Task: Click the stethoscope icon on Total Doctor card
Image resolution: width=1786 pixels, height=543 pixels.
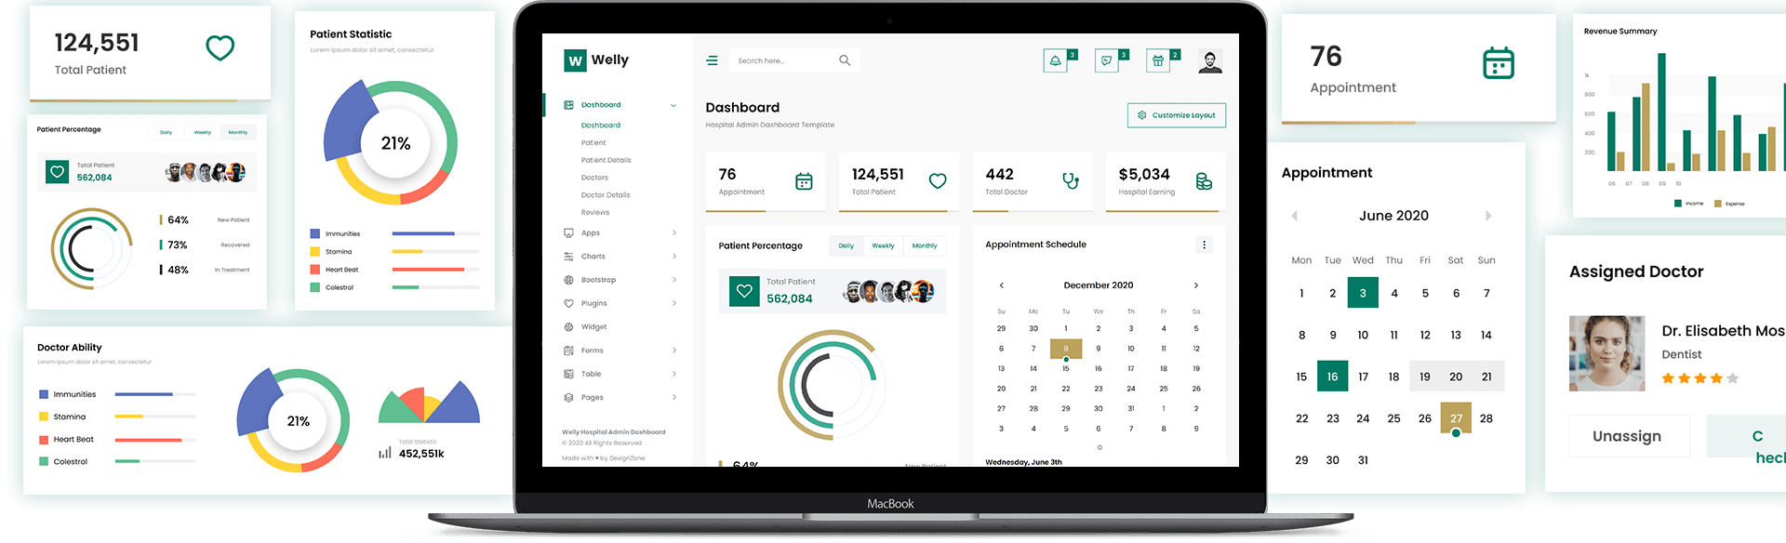Action: click(1071, 180)
